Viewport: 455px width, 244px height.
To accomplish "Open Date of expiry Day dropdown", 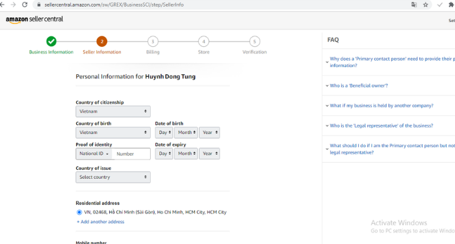I will click(x=164, y=154).
